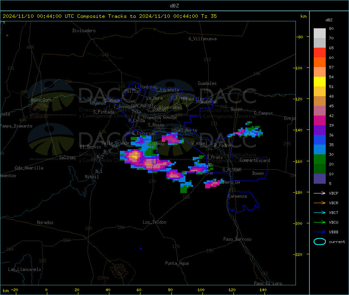Screen dimensions: 349x295
Task: Pick the 42 dBZ magenta color swatch
Action: [x=320, y=120]
